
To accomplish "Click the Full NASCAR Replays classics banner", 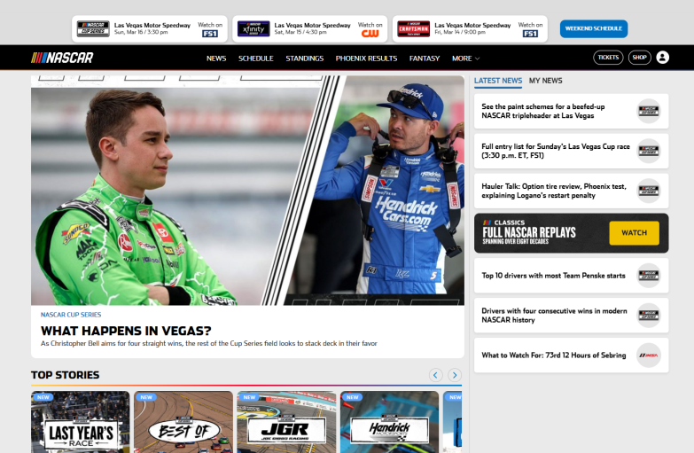I will click(x=571, y=233).
